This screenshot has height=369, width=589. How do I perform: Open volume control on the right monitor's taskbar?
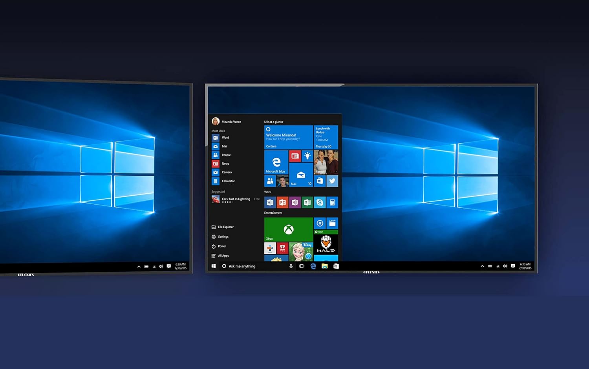[505, 266]
